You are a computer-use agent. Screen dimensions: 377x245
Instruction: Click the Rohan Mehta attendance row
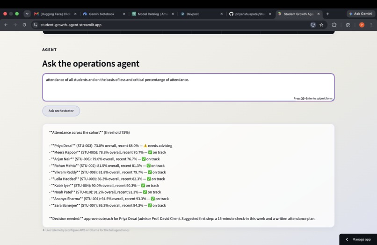pyautogui.click(x=107, y=166)
